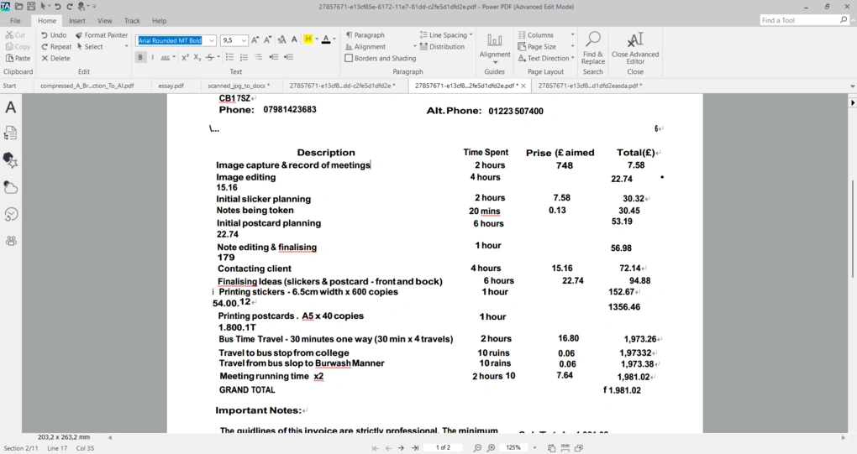Open the Help tab
Screen dimensions: 857x454
point(159,21)
